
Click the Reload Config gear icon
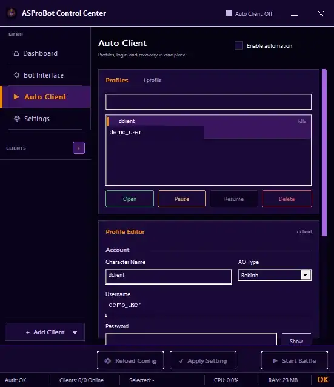coord(108,361)
